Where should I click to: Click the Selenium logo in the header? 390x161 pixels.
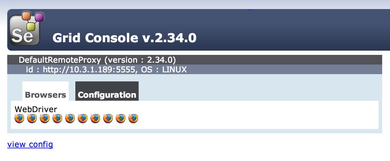pyautogui.click(x=26, y=29)
